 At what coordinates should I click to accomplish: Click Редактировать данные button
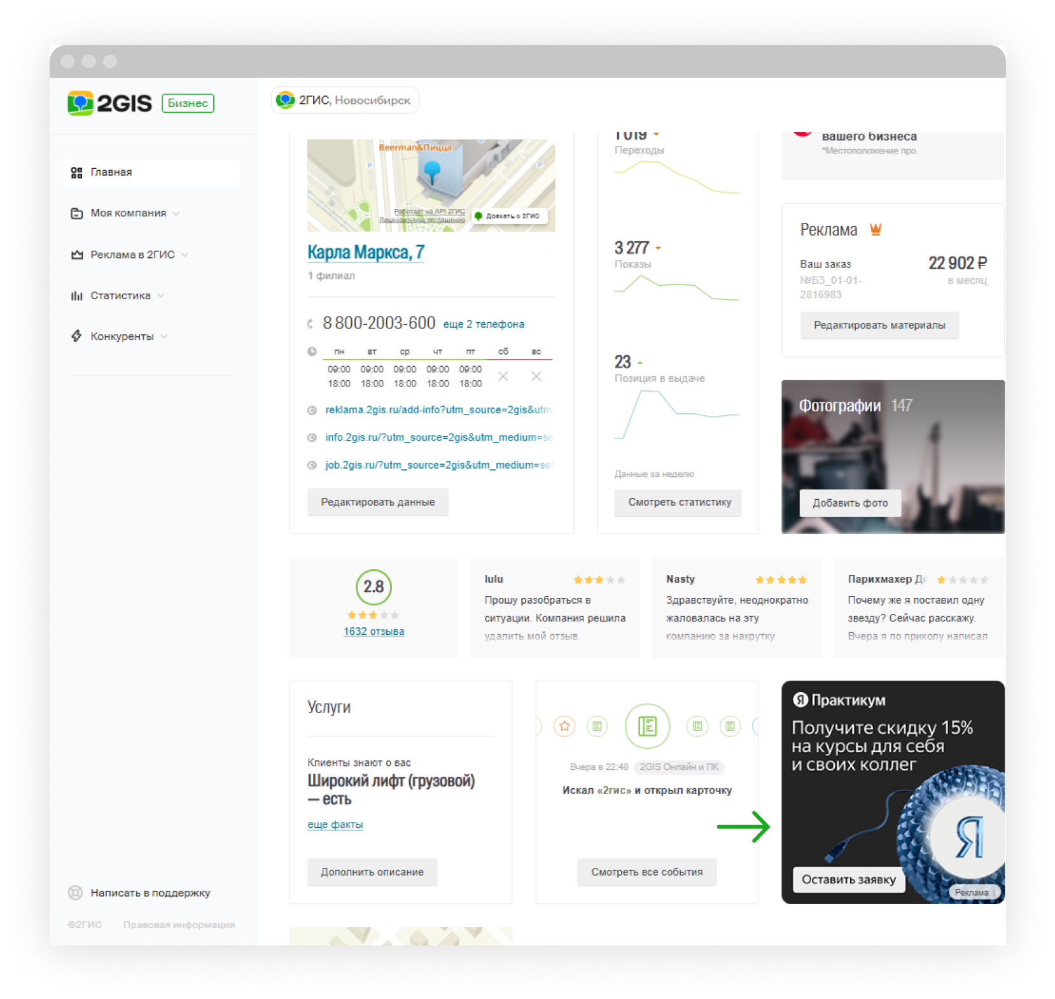pyautogui.click(x=378, y=502)
